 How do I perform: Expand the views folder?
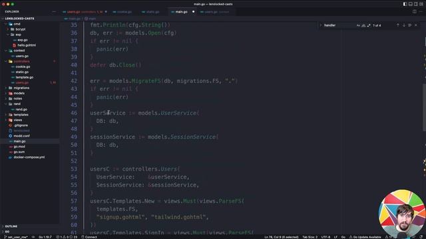tap(30, 120)
